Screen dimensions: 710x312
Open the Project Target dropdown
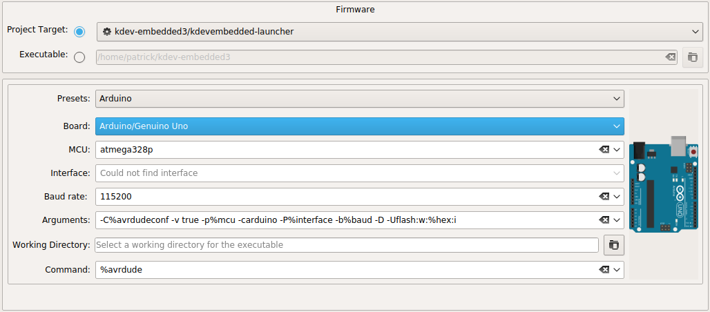point(695,32)
